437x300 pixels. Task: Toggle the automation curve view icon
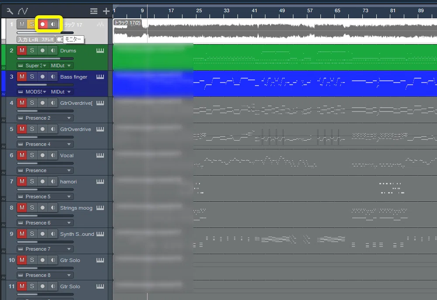(23, 11)
